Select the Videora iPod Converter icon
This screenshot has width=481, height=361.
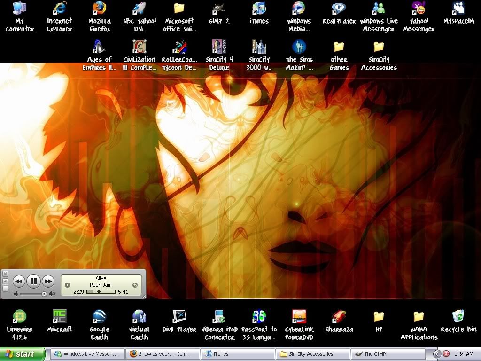219,325
